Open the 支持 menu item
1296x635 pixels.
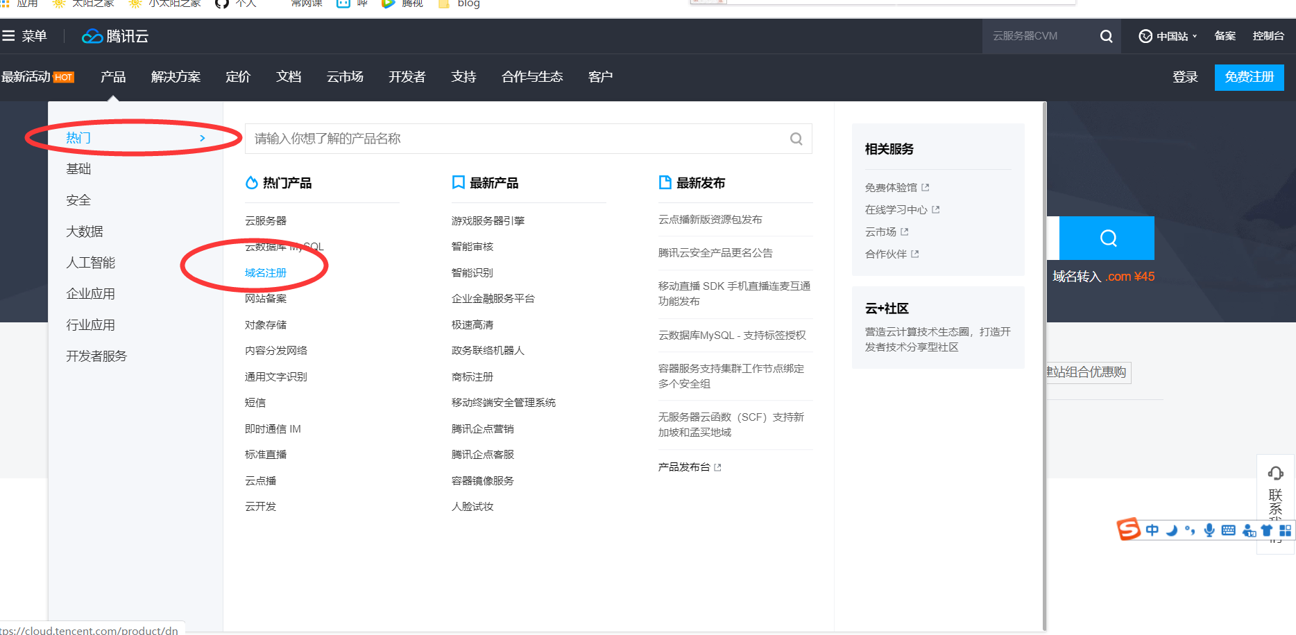click(x=463, y=76)
